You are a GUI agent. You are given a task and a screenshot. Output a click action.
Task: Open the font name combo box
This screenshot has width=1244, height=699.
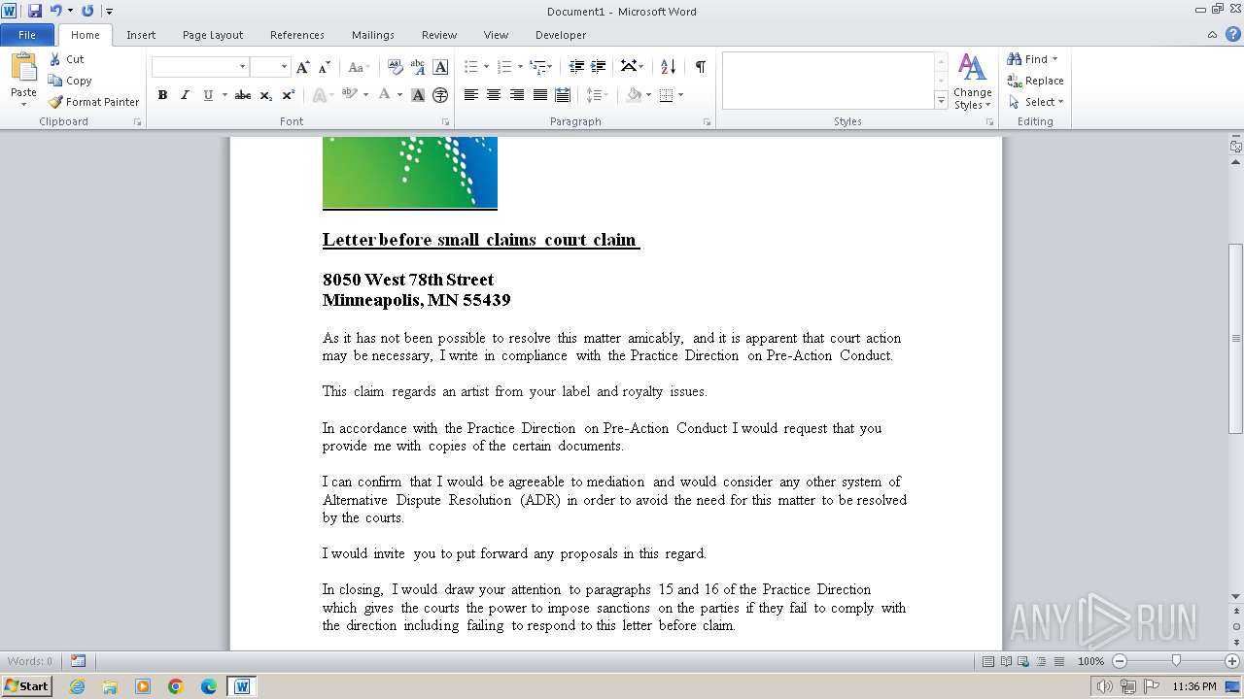200,67
